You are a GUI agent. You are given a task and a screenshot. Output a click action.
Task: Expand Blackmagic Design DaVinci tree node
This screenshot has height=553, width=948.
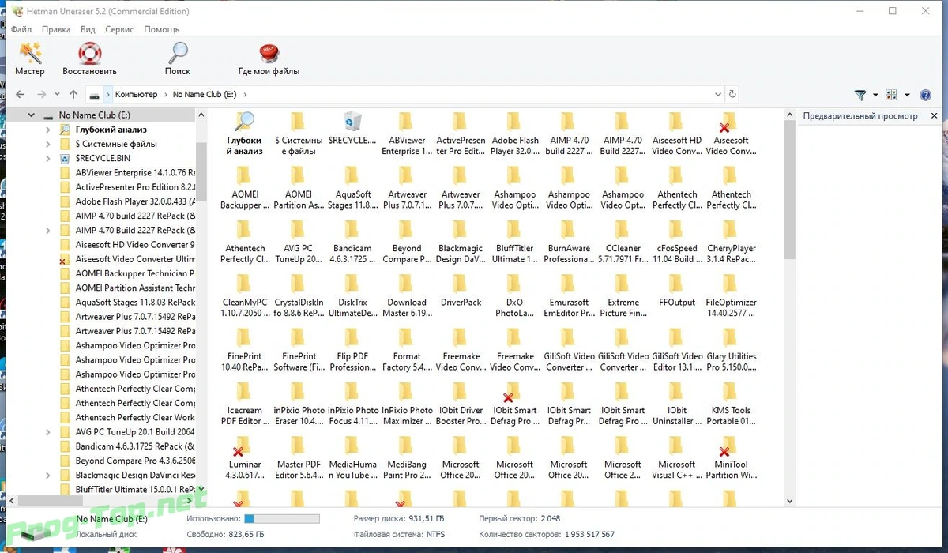[x=48, y=475]
